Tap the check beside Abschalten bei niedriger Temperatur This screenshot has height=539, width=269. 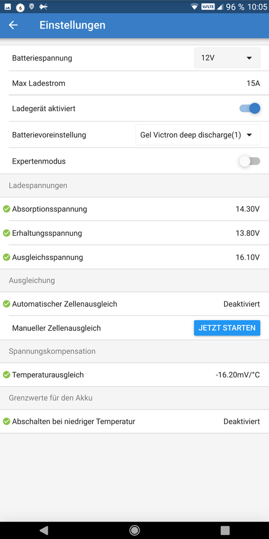[x=6, y=421]
